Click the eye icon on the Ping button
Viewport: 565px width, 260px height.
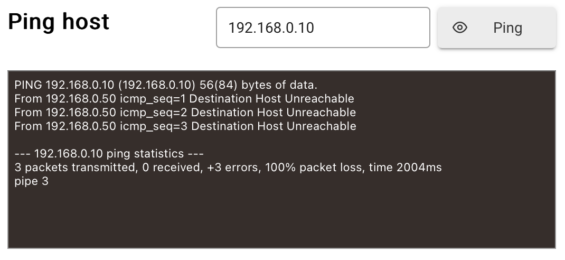[460, 27]
